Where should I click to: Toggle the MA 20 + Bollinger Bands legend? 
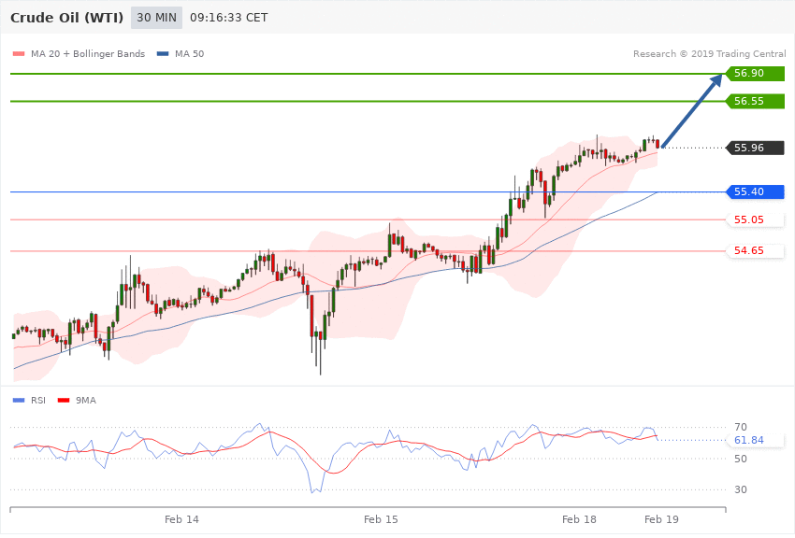pyautogui.click(x=79, y=53)
